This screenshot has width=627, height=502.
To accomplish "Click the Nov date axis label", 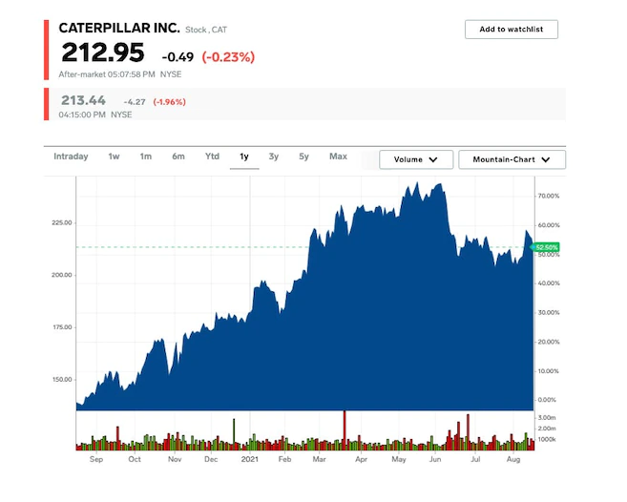I will (175, 459).
